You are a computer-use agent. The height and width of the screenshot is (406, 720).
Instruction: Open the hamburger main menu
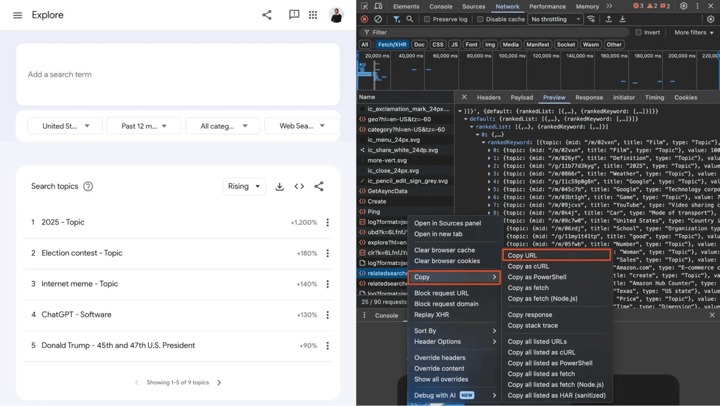coord(18,15)
